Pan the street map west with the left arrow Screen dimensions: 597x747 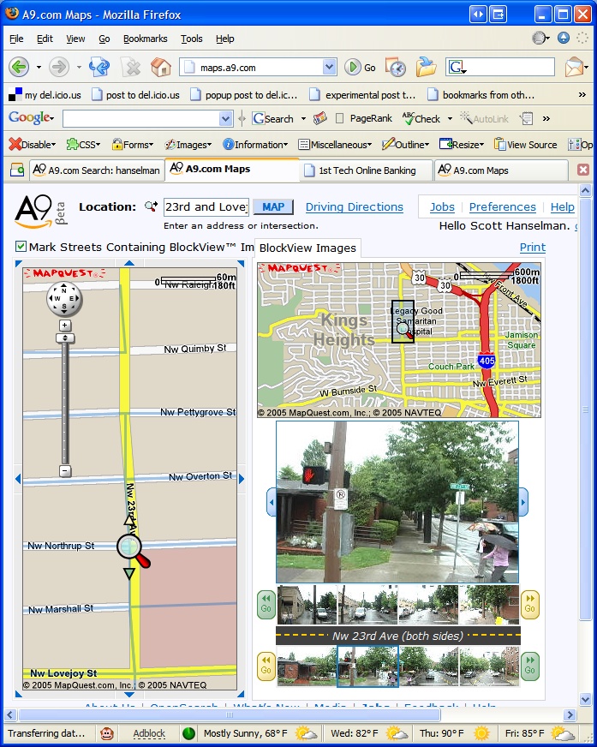click(x=18, y=479)
